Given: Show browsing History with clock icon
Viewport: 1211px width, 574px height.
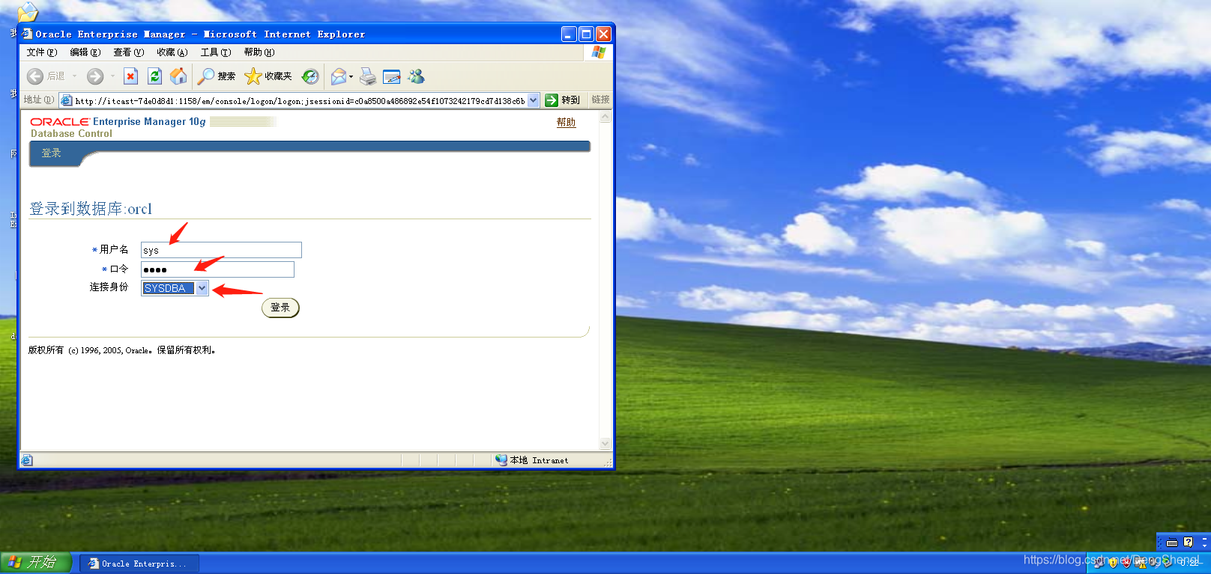Looking at the screenshot, I should click(x=310, y=76).
